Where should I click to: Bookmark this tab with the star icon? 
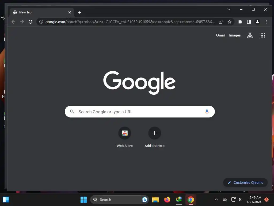[x=230, y=22]
